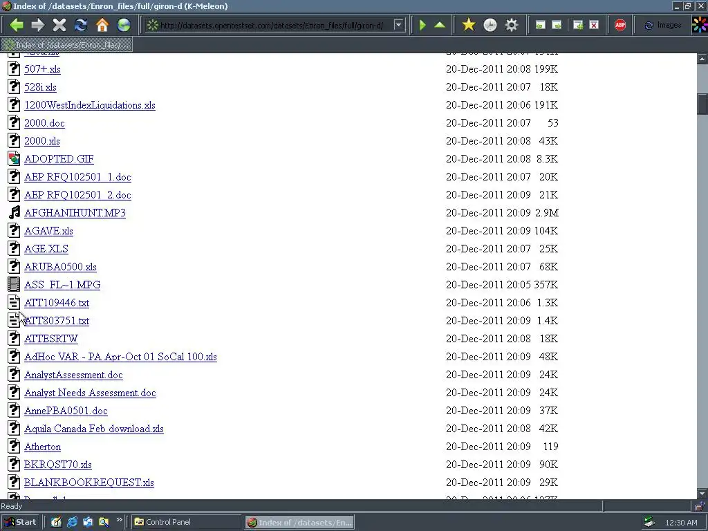Open 1200WestIndexLiquidations.xls link
Screen dimensions: 708x531
(x=90, y=105)
